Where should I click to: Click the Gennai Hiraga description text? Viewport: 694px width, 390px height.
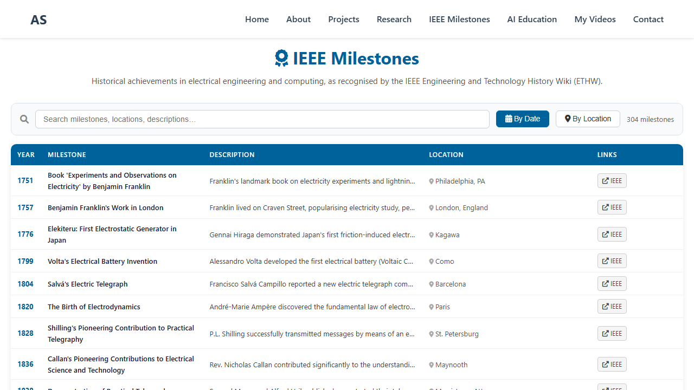point(312,235)
